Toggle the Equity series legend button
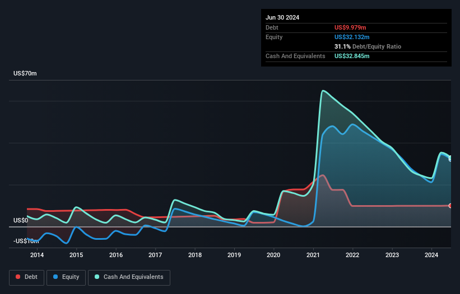The image size is (460, 294). click(x=66, y=277)
